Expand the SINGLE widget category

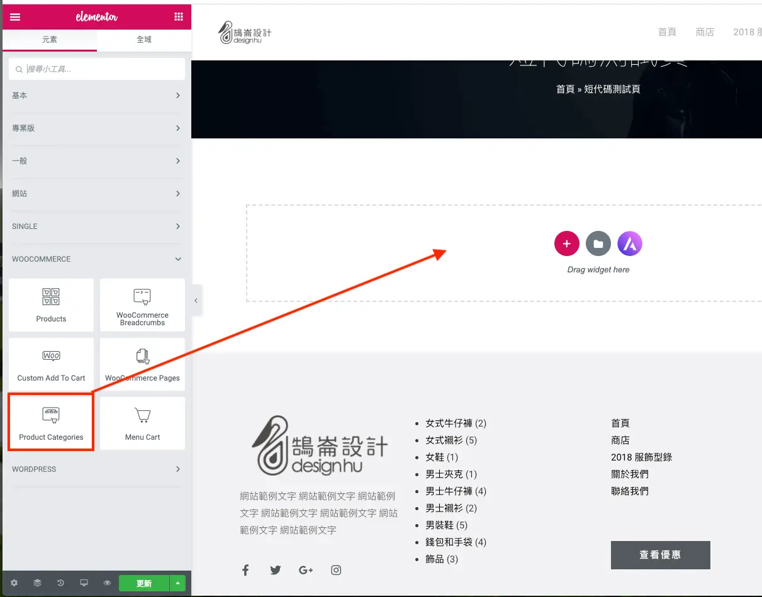[x=97, y=226]
